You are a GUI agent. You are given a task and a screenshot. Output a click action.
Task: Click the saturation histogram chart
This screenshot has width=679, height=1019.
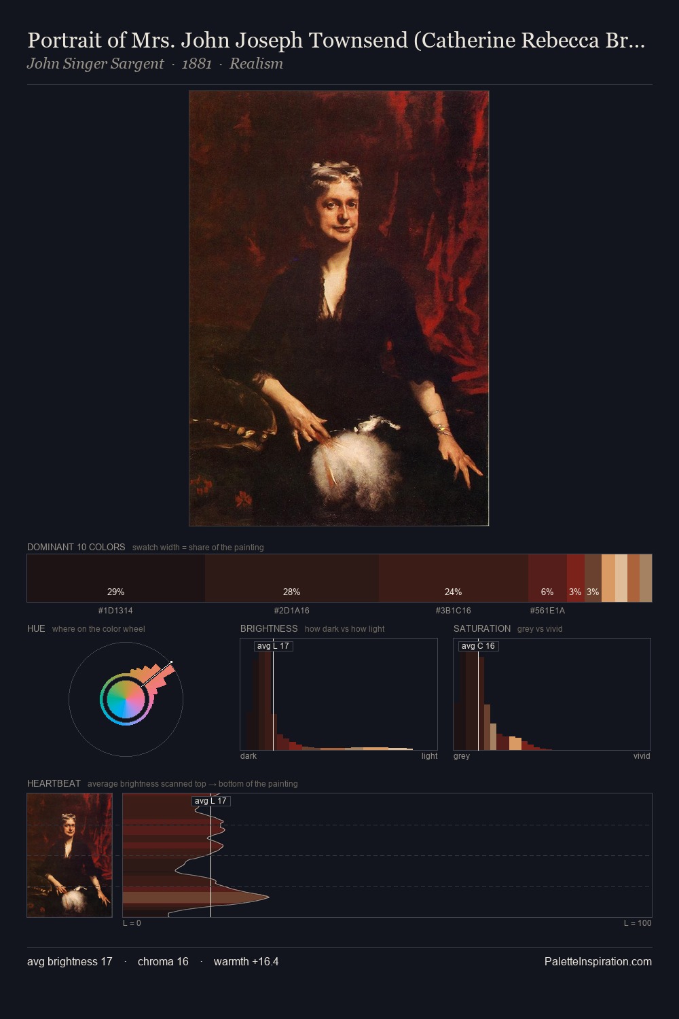(x=552, y=694)
